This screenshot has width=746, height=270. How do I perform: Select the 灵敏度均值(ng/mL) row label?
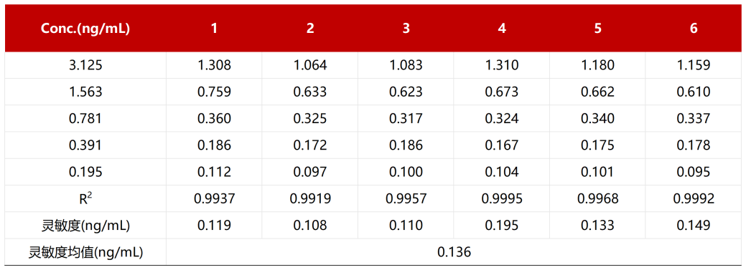(85, 252)
